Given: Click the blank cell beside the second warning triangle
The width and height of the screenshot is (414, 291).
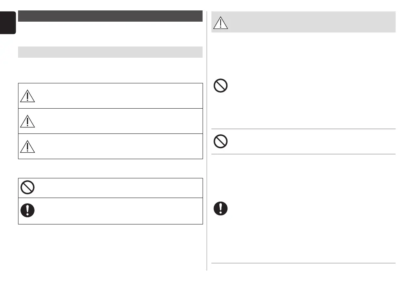Looking at the screenshot, I should coord(119,121).
